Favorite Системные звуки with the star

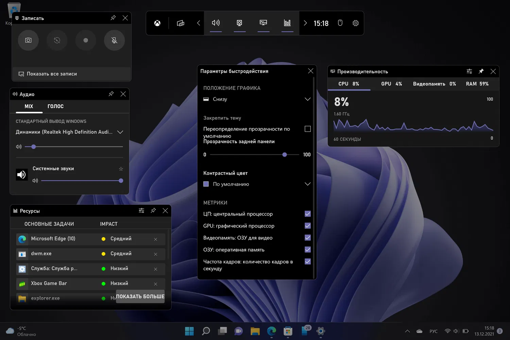(121, 169)
